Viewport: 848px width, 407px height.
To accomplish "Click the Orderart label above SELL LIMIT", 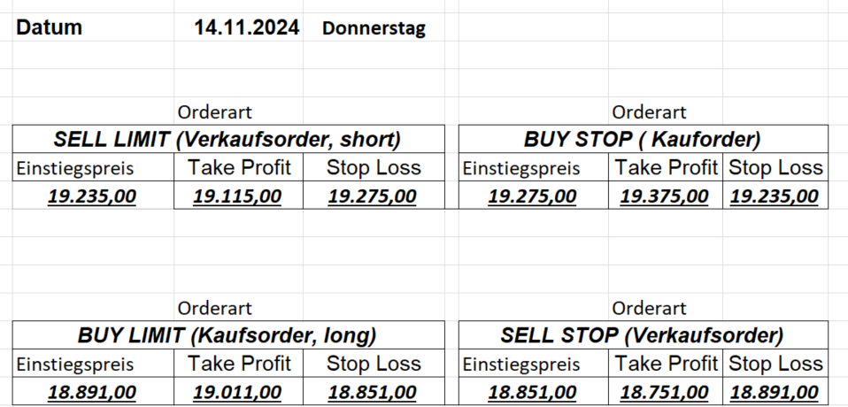I will 215,112.
